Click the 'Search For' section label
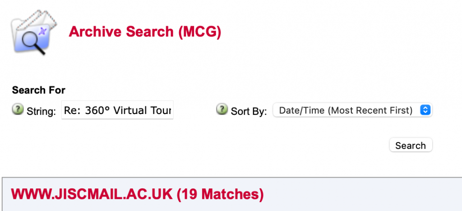This screenshot has width=462, height=211. 39,90
